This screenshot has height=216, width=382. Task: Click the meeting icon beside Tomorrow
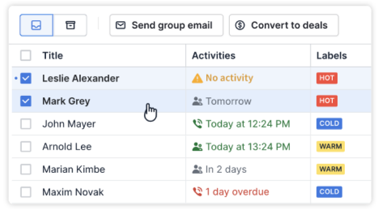pyautogui.click(x=197, y=101)
